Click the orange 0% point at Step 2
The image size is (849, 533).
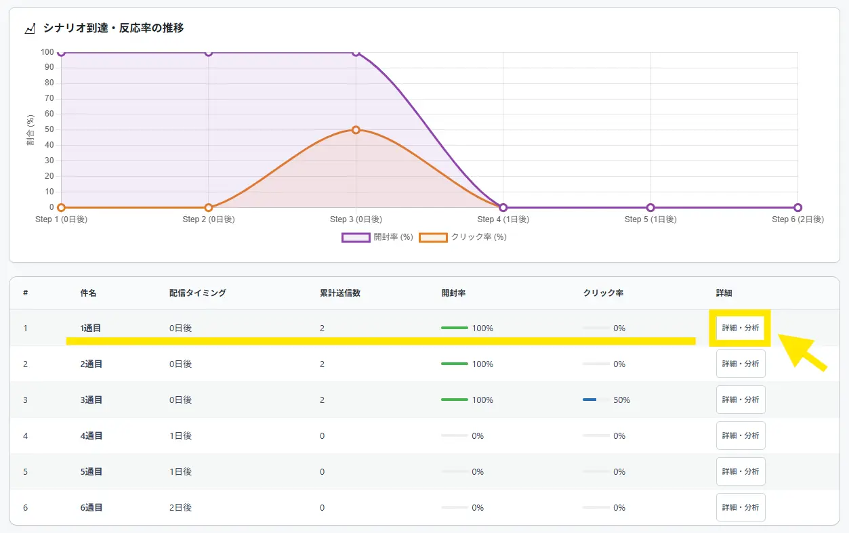[x=209, y=207]
